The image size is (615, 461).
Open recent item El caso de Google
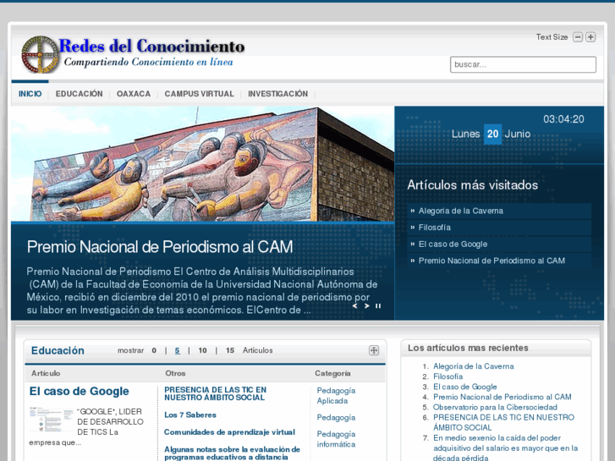pos(464,387)
